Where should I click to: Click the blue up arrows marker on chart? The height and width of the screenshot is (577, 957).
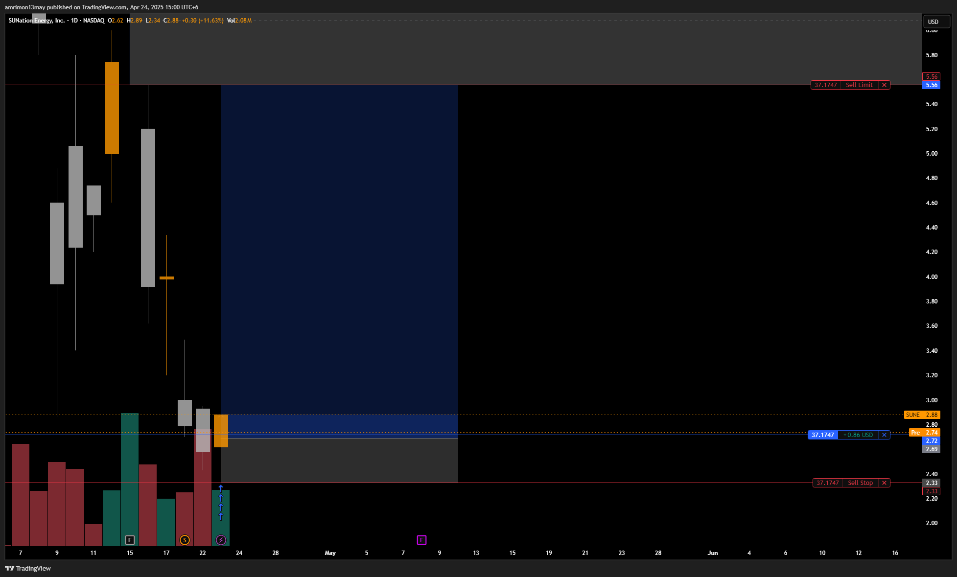(x=221, y=503)
